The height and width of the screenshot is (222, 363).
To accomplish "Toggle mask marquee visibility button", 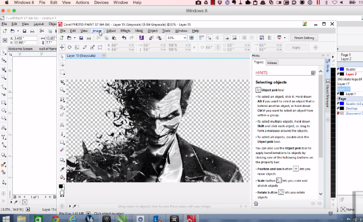I will coord(227,38).
